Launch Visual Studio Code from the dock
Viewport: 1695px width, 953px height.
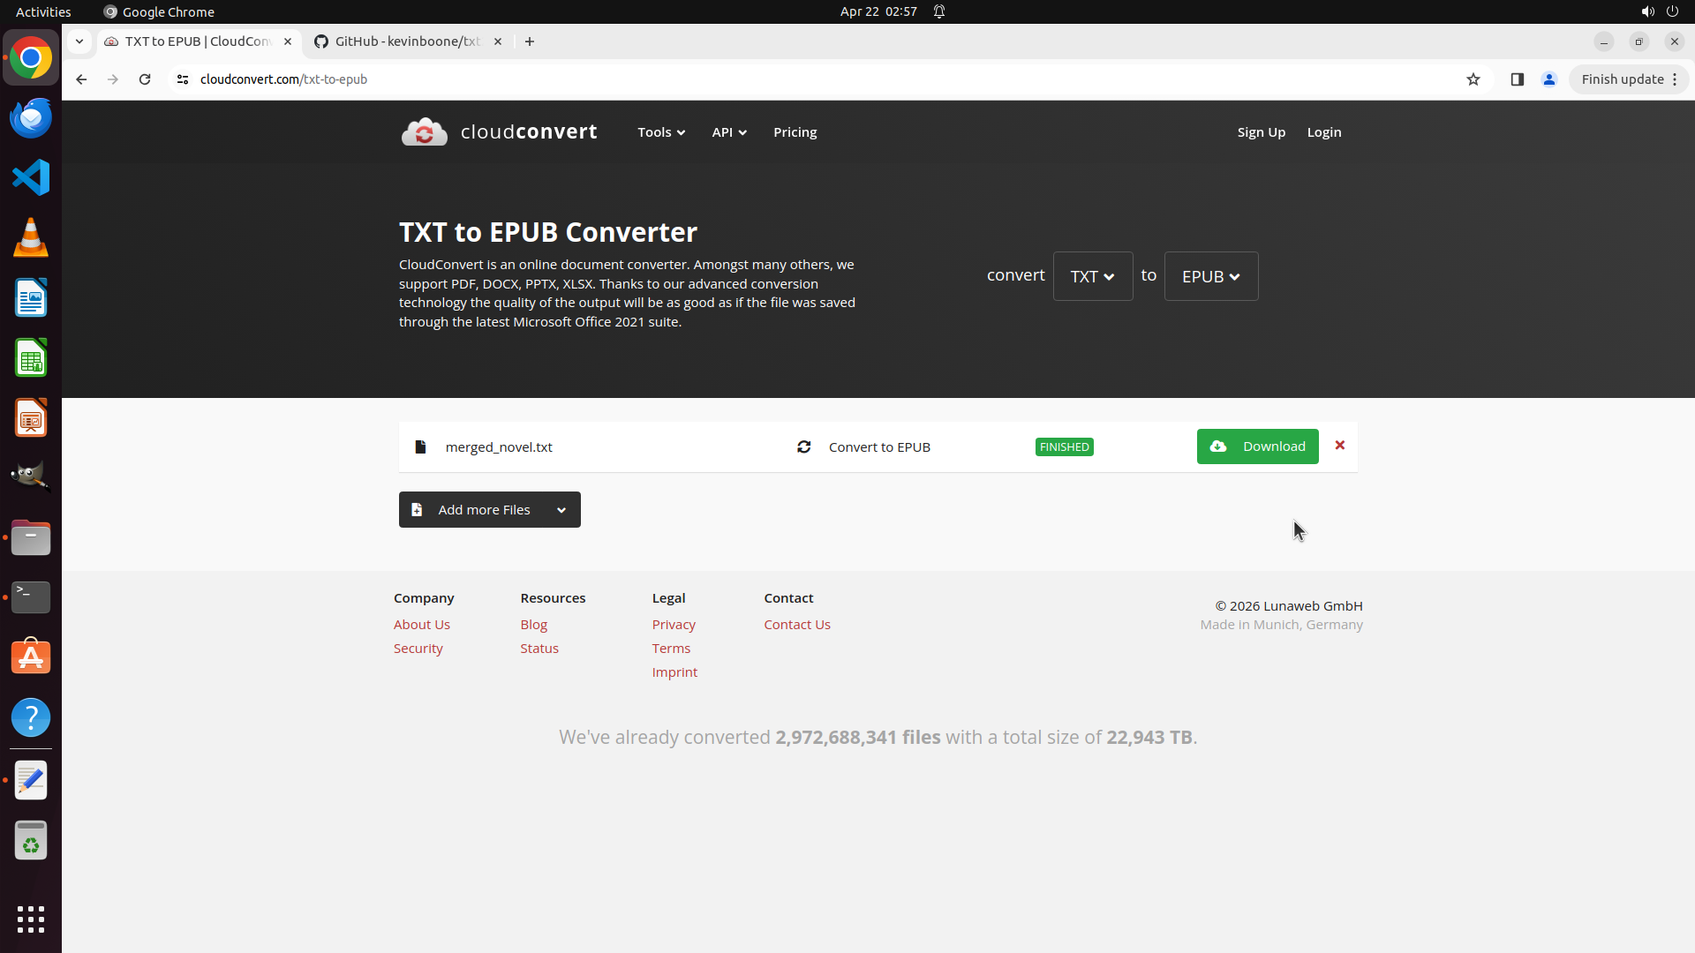(31, 177)
